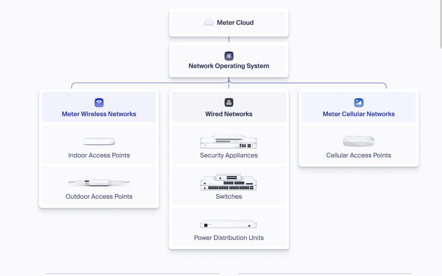Select the Security Appliances label
This screenshot has height=276, width=442.
click(x=229, y=155)
